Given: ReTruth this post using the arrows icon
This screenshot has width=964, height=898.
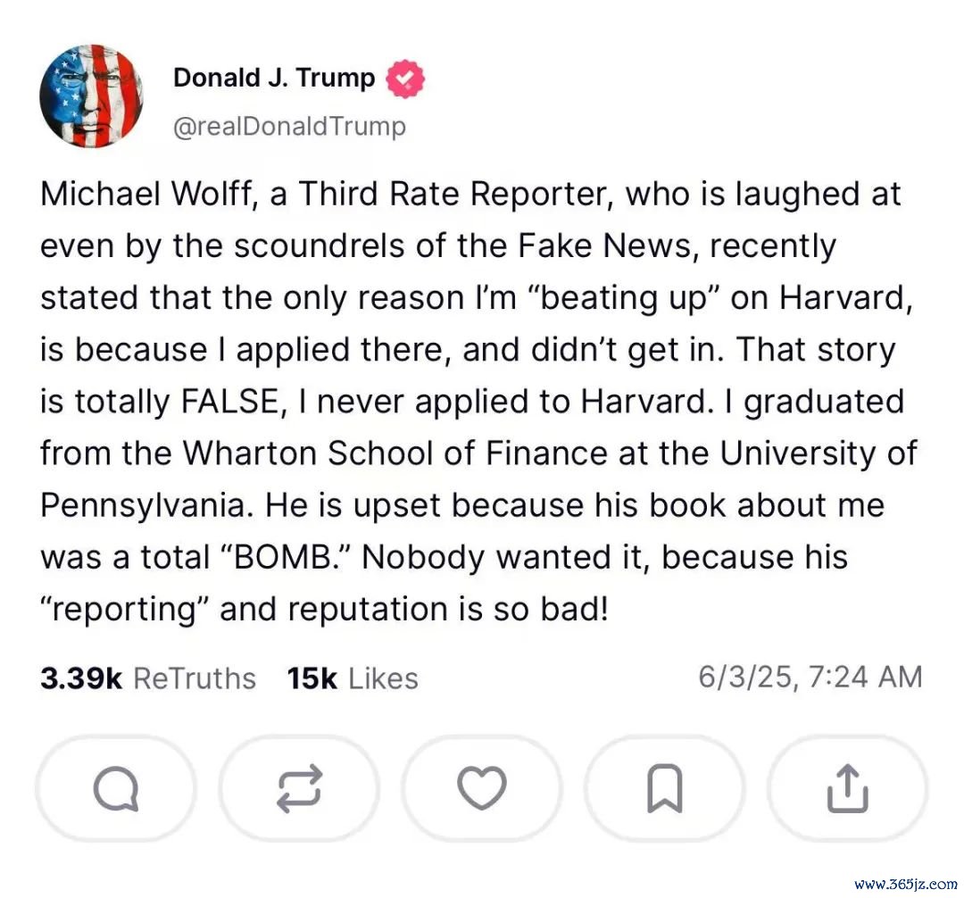Looking at the screenshot, I should click(299, 789).
